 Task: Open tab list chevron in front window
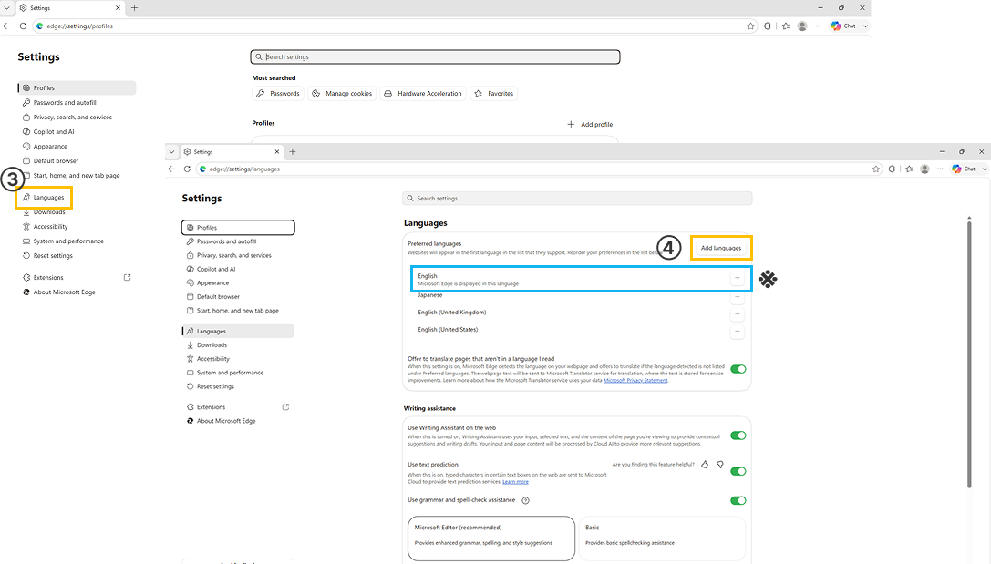click(x=171, y=151)
